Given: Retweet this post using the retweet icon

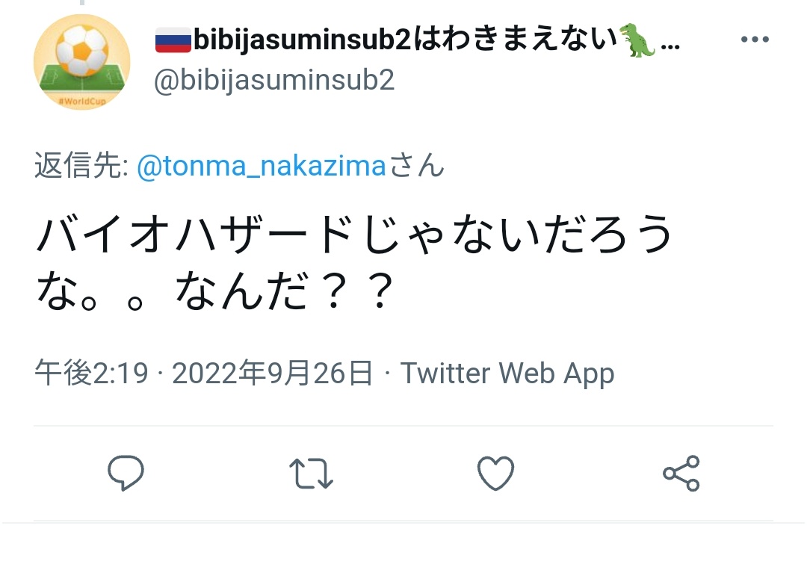Looking at the screenshot, I should (x=311, y=474).
